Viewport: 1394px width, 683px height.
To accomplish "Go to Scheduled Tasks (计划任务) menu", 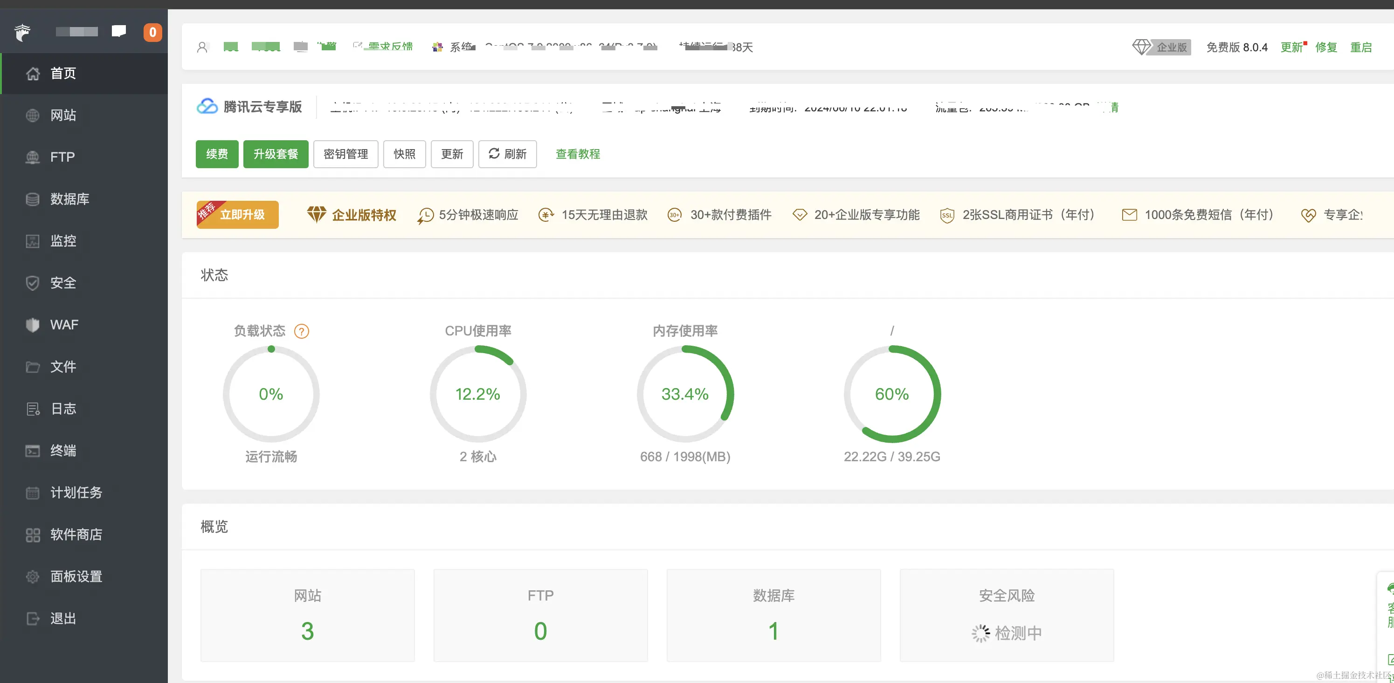I will [76, 492].
